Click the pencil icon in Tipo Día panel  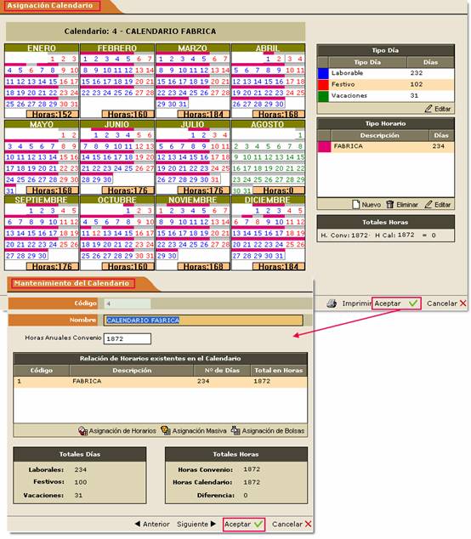(x=428, y=109)
